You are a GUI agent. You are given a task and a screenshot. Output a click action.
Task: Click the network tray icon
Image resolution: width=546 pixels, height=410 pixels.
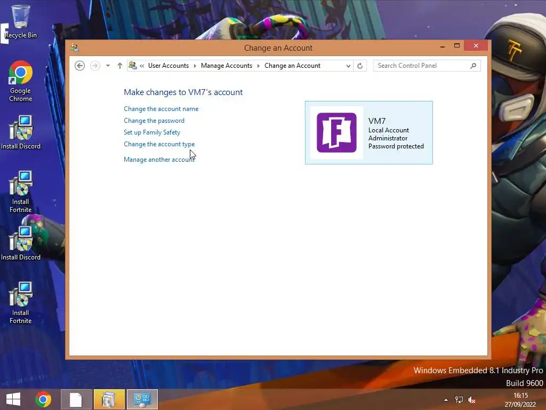click(x=459, y=400)
